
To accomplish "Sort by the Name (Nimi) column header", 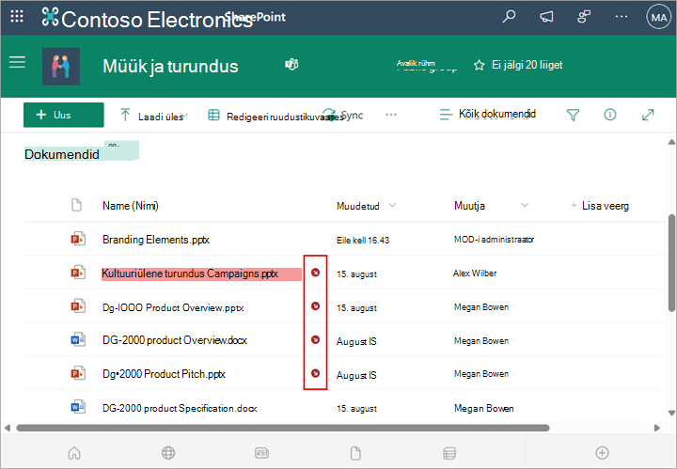I will 131,206.
